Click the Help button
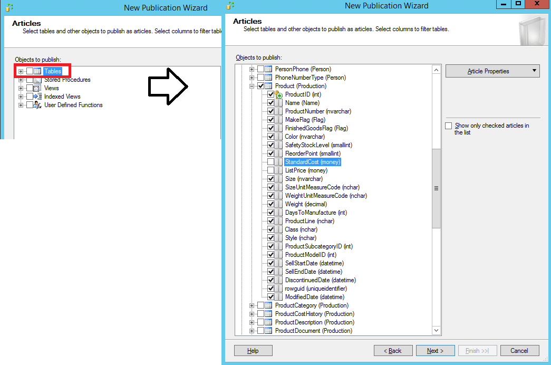 coord(253,351)
